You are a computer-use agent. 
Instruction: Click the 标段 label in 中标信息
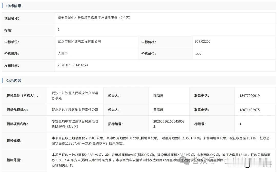click(8, 30)
